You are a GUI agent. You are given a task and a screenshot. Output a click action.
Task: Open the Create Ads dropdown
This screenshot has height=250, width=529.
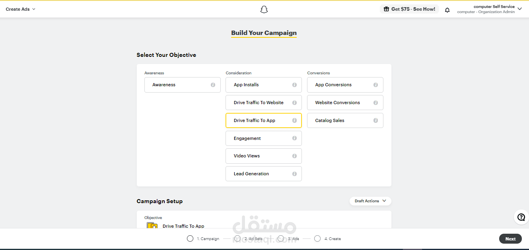(21, 9)
